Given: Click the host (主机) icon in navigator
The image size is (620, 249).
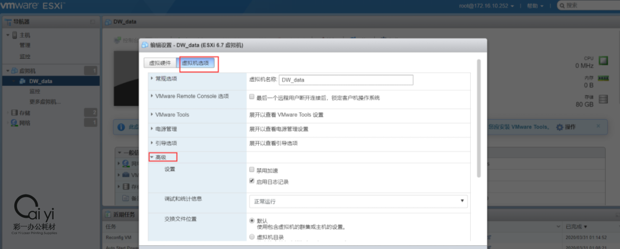Looking at the screenshot, I should point(14,35).
